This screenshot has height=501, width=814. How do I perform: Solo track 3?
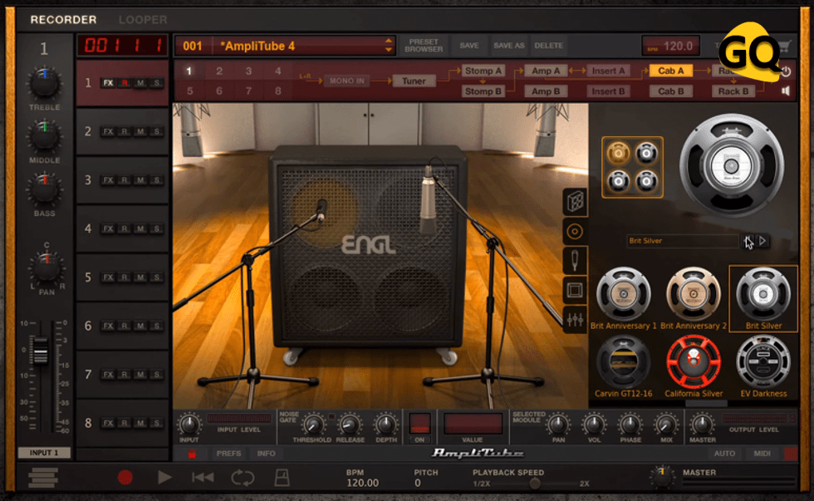(x=157, y=180)
